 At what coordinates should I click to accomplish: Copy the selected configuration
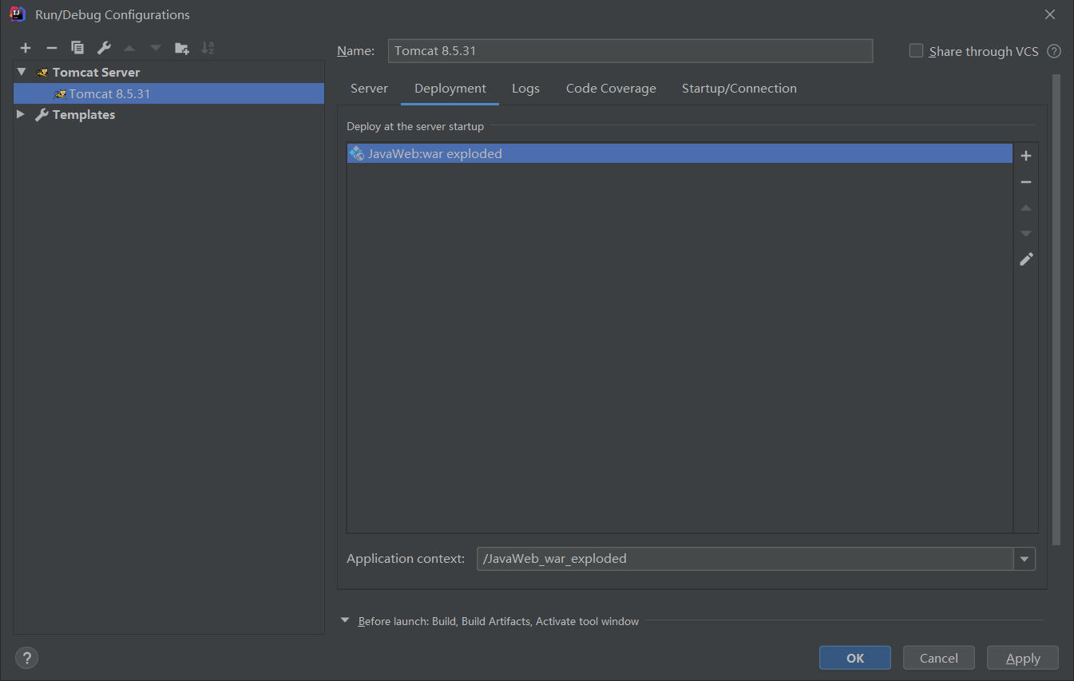click(x=77, y=48)
